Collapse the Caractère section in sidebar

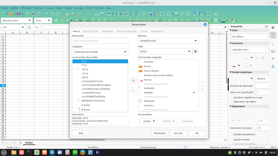pos(231,43)
